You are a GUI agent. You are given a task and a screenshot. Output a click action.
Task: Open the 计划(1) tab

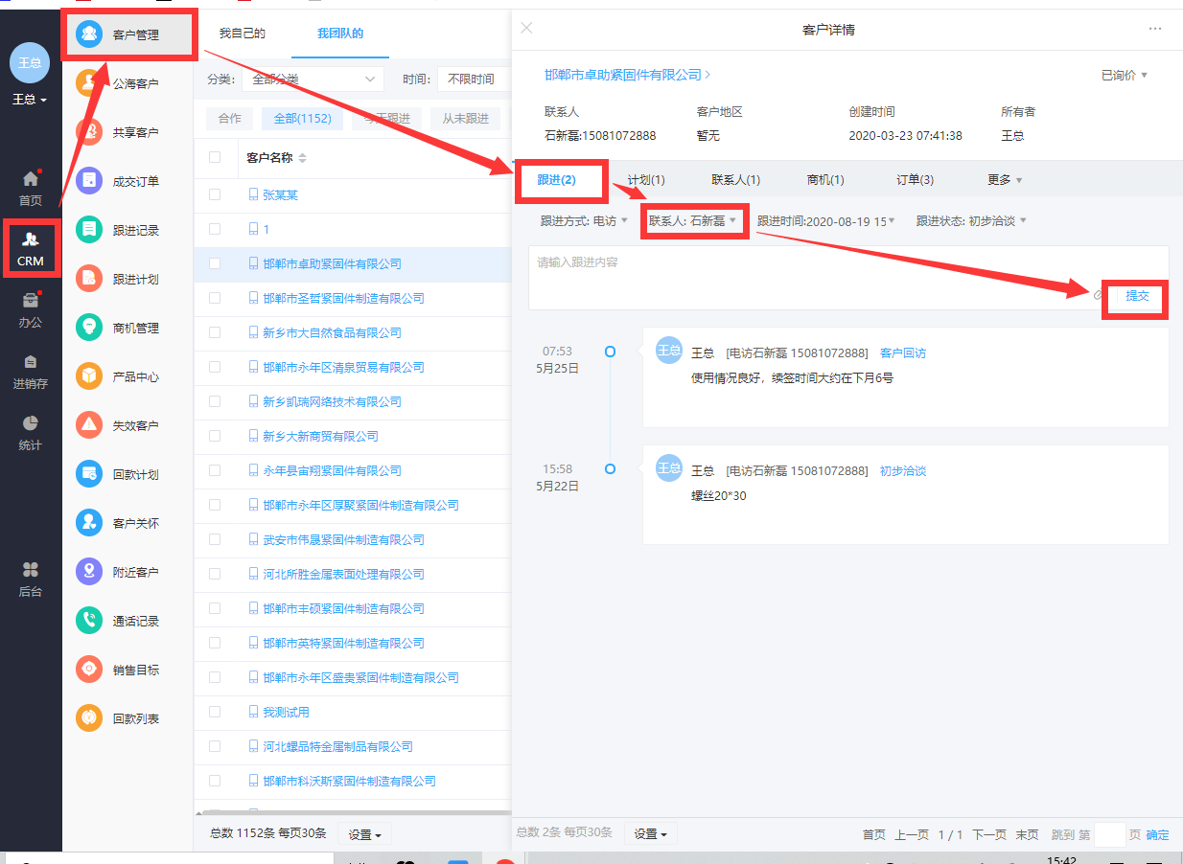[x=646, y=180]
